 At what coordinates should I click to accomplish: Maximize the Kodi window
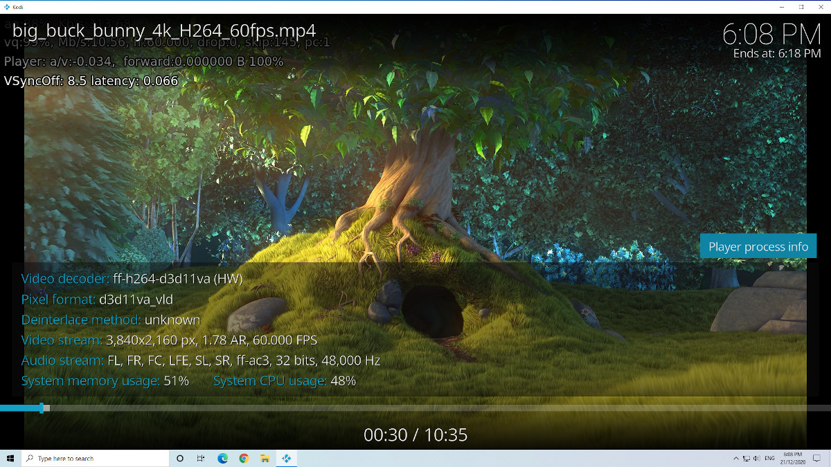click(801, 6)
